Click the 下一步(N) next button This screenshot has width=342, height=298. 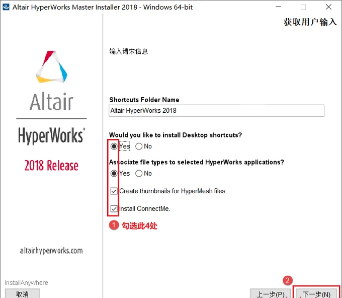pyautogui.click(x=316, y=293)
